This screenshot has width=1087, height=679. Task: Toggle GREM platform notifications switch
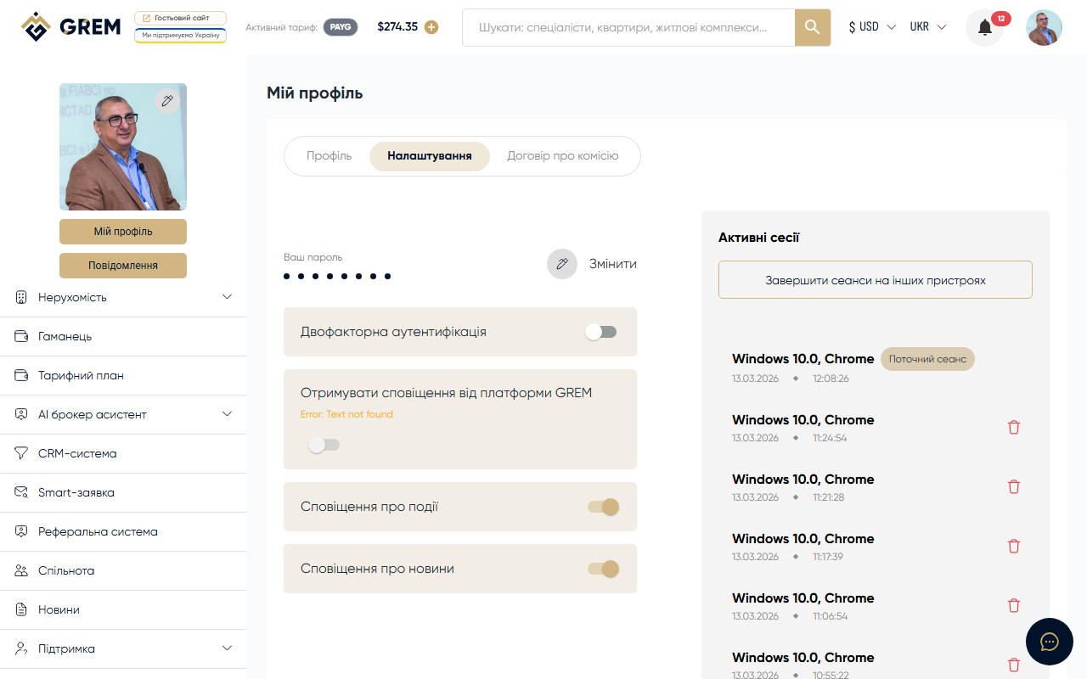coord(324,445)
